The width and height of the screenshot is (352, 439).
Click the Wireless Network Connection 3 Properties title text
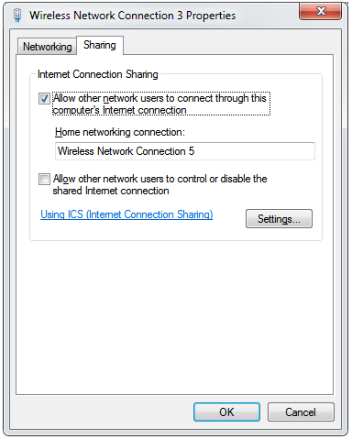132,16
